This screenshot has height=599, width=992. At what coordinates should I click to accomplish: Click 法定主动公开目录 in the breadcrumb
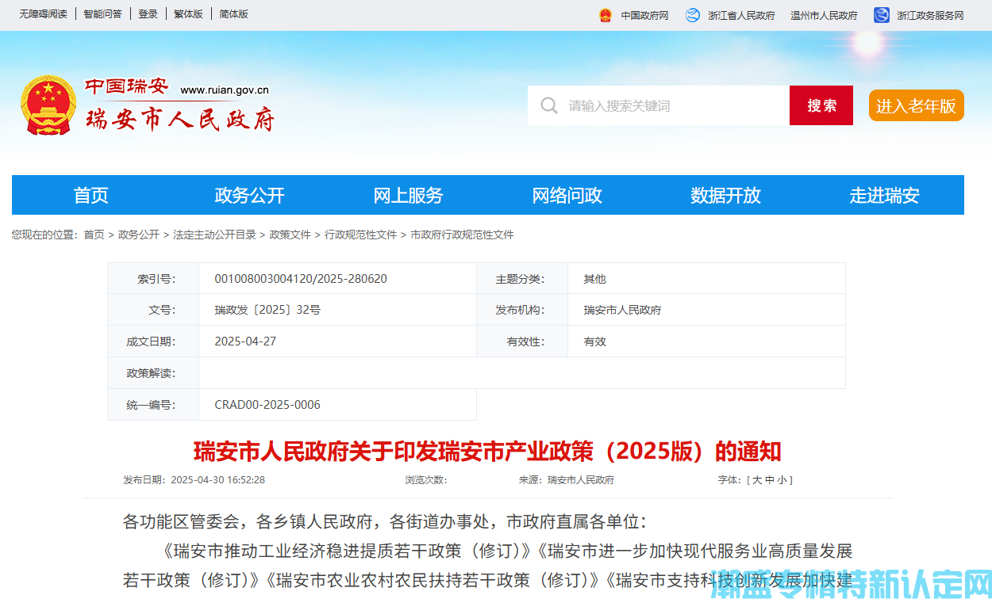[x=214, y=235]
